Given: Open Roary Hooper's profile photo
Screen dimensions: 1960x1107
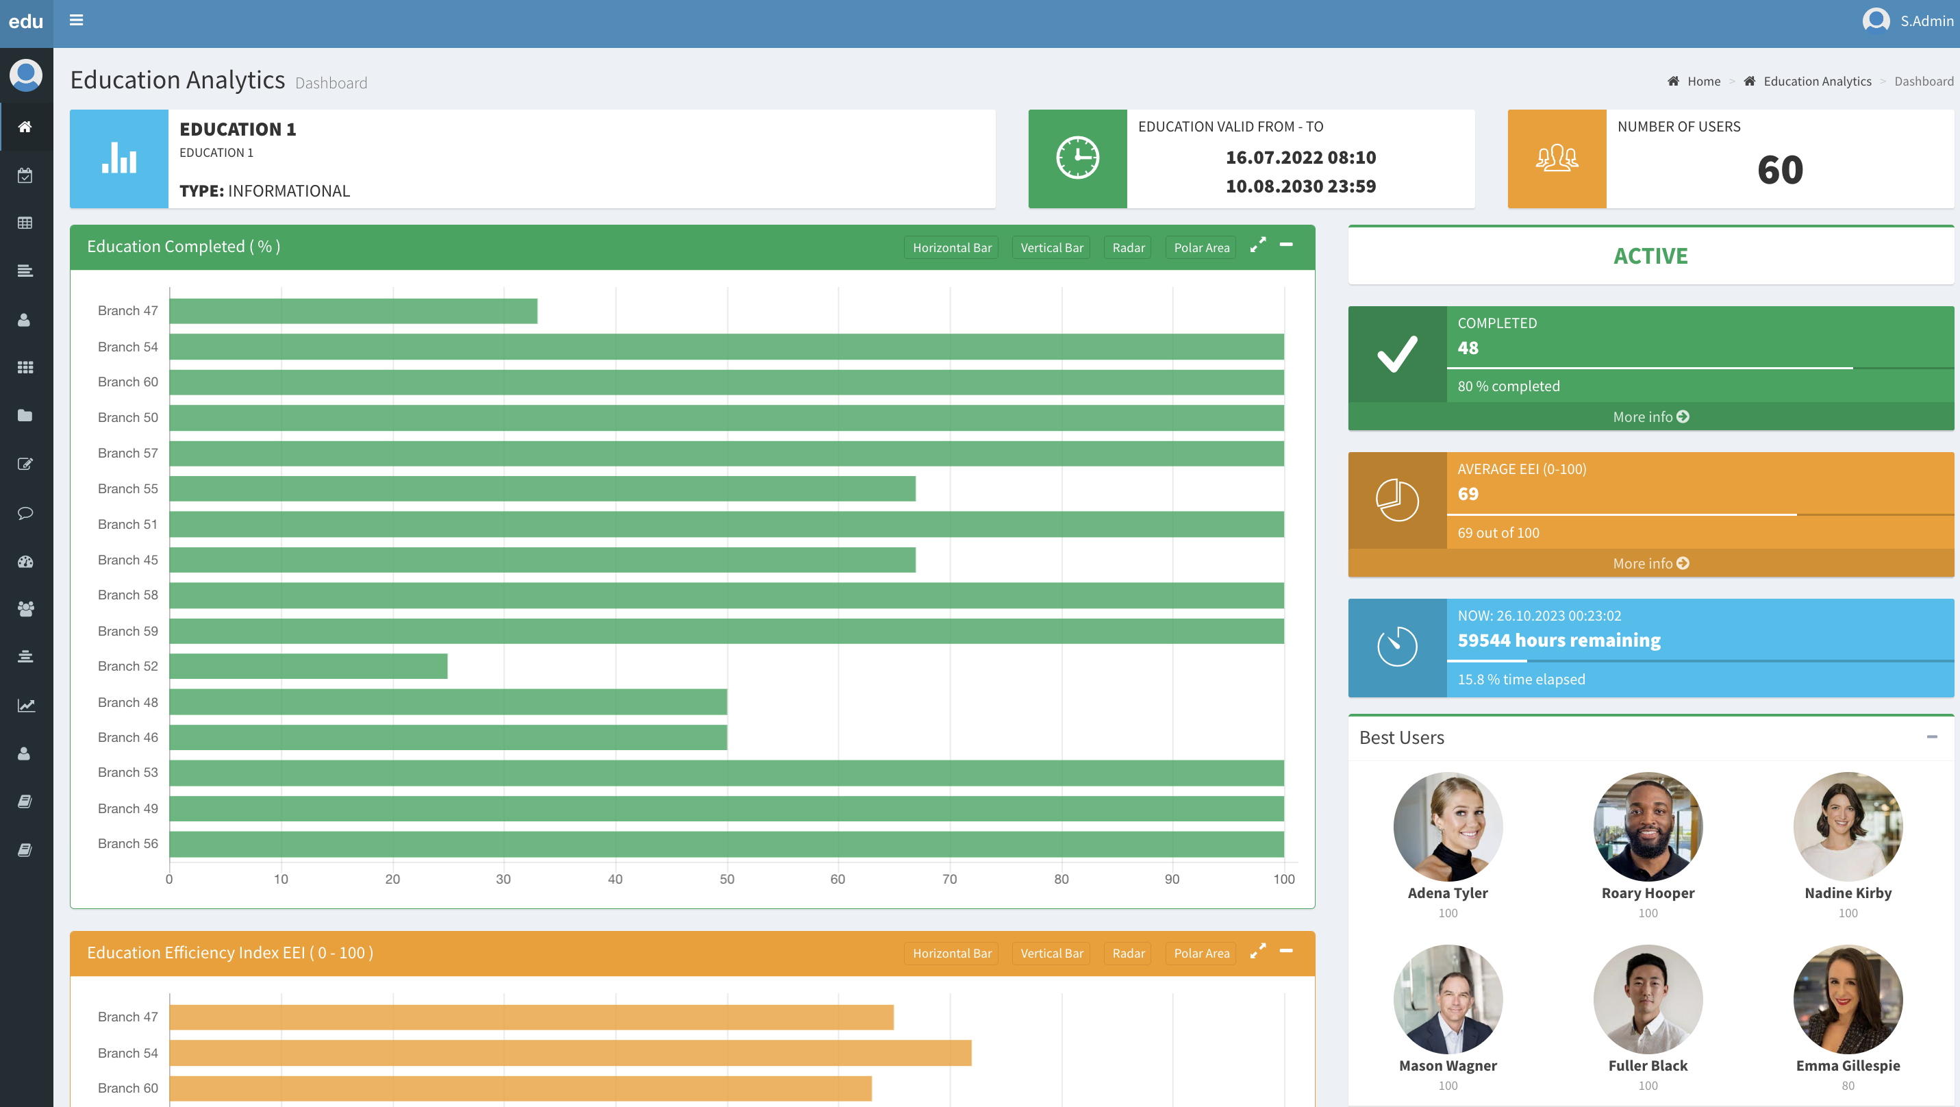Looking at the screenshot, I should [x=1648, y=826].
